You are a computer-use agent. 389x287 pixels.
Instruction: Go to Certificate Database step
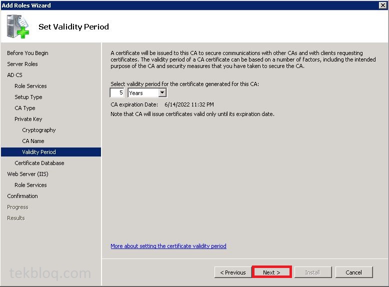pos(39,163)
